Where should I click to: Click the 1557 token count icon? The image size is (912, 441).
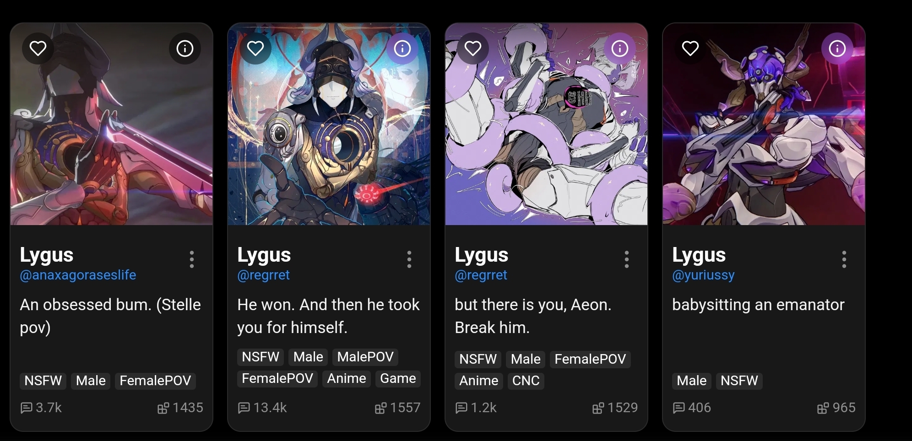pos(380,408)
